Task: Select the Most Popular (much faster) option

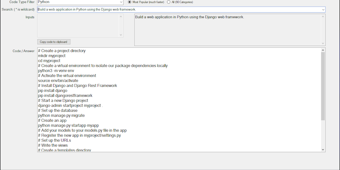Action: tap(146, 2)
